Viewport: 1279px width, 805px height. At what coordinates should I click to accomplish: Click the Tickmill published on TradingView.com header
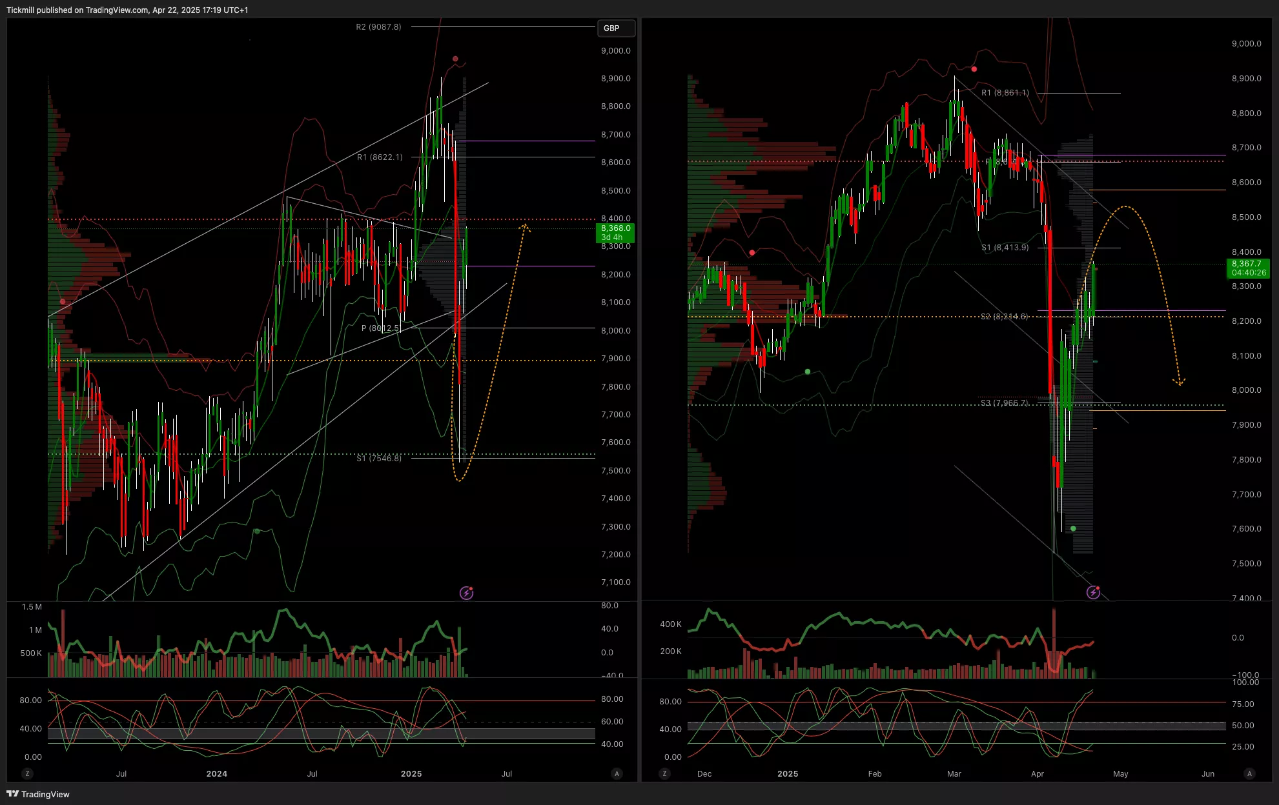[127, 10]
